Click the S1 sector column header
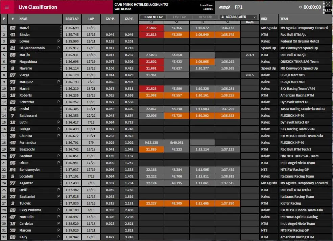The height and width of the screenshot is (241, 333). 151,22
